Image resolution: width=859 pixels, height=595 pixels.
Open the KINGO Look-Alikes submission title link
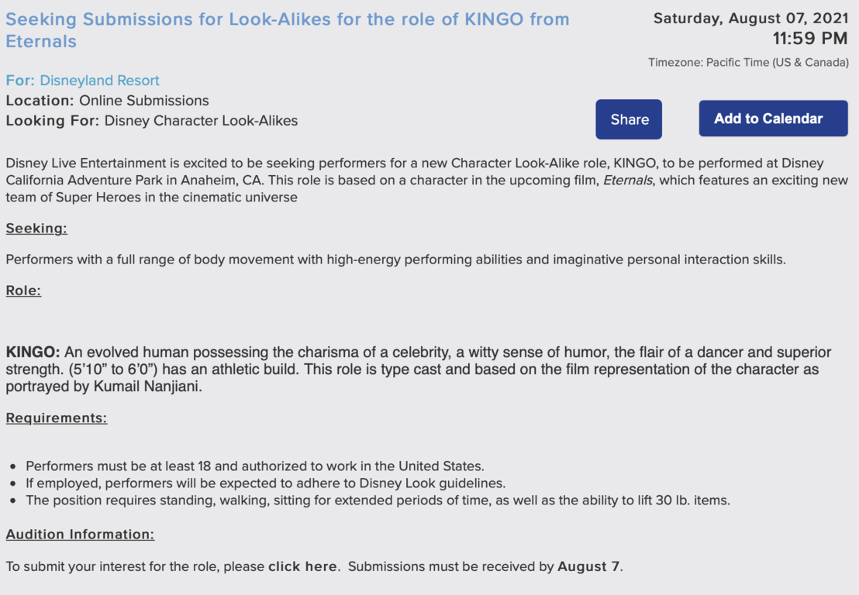click(288, 30)
